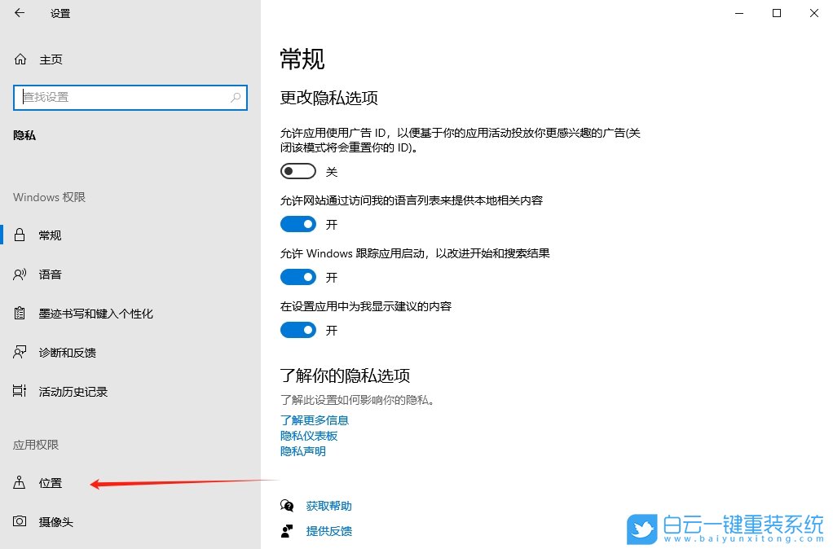Open the 位置 (Location) privacy settings
The height and width of the screenshot is (549, 833).
pyautogui.click(x=50, y=483)
